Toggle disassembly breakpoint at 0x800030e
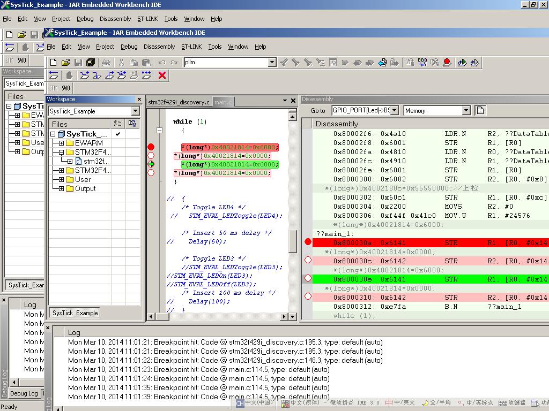Image resolution: width=549 pixels, height=411 pixels. pyautogui.click(x=308, y=278)
